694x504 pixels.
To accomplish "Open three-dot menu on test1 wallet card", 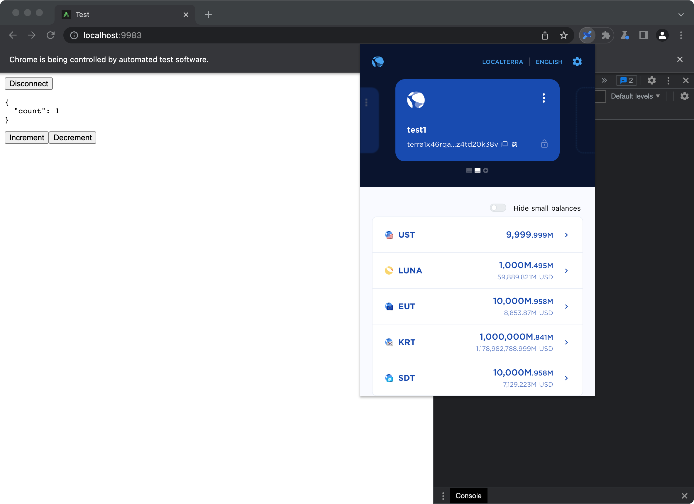I will (x=544, y=98).
